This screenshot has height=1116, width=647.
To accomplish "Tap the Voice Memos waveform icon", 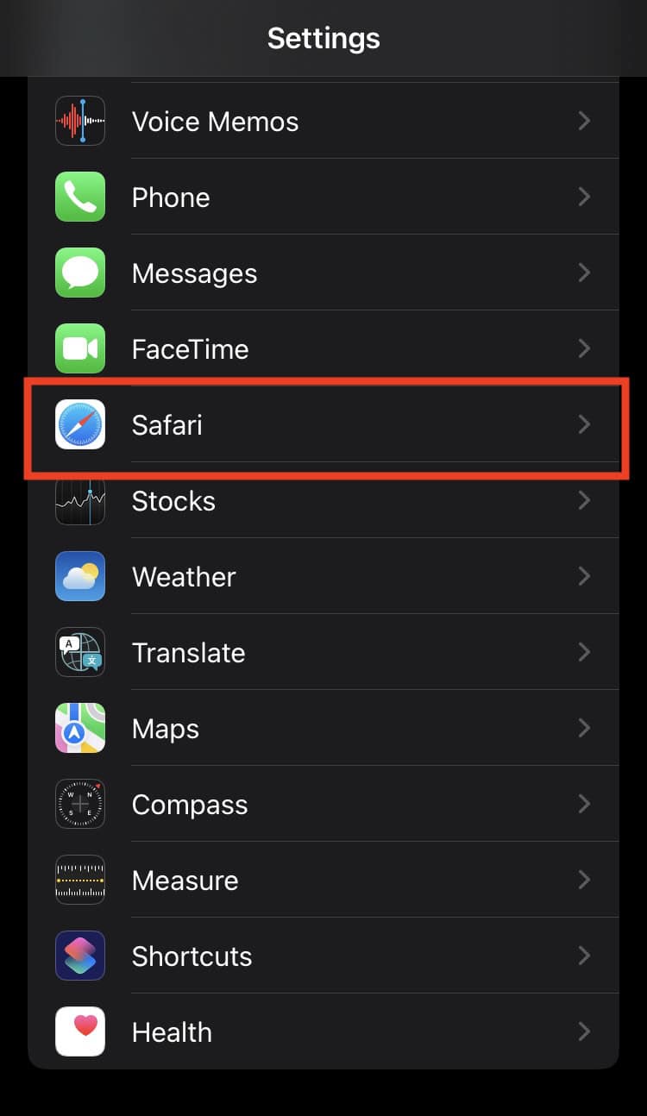I will (x=80, y=122).
